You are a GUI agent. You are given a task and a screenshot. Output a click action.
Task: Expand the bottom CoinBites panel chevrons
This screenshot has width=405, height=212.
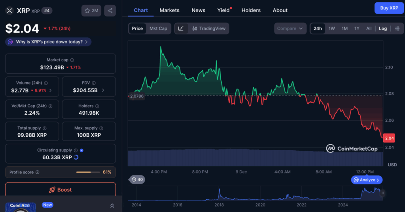112,206
